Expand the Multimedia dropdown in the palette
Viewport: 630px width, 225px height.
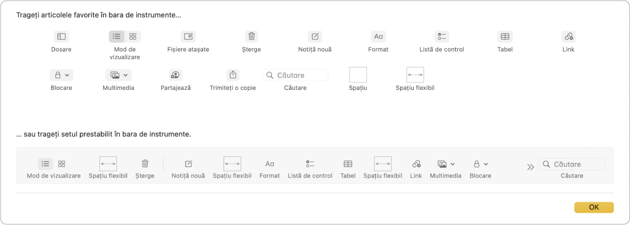click(118, 75)
